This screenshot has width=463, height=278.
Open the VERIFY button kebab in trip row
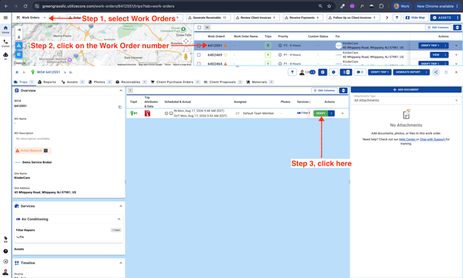pyautogui.click(x=331, y=113)
